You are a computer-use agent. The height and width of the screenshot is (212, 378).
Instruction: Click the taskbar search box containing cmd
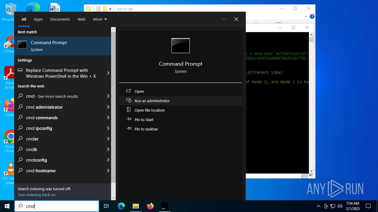[57, 206]
